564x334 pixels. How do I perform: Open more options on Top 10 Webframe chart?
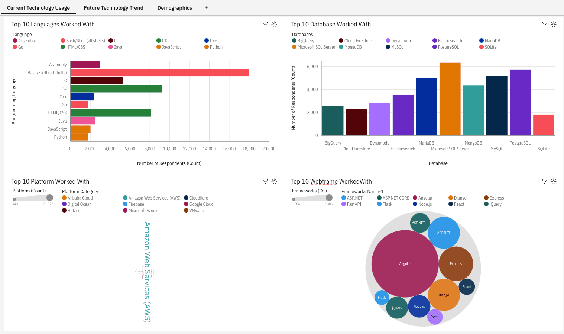click(x=554, y=181)
